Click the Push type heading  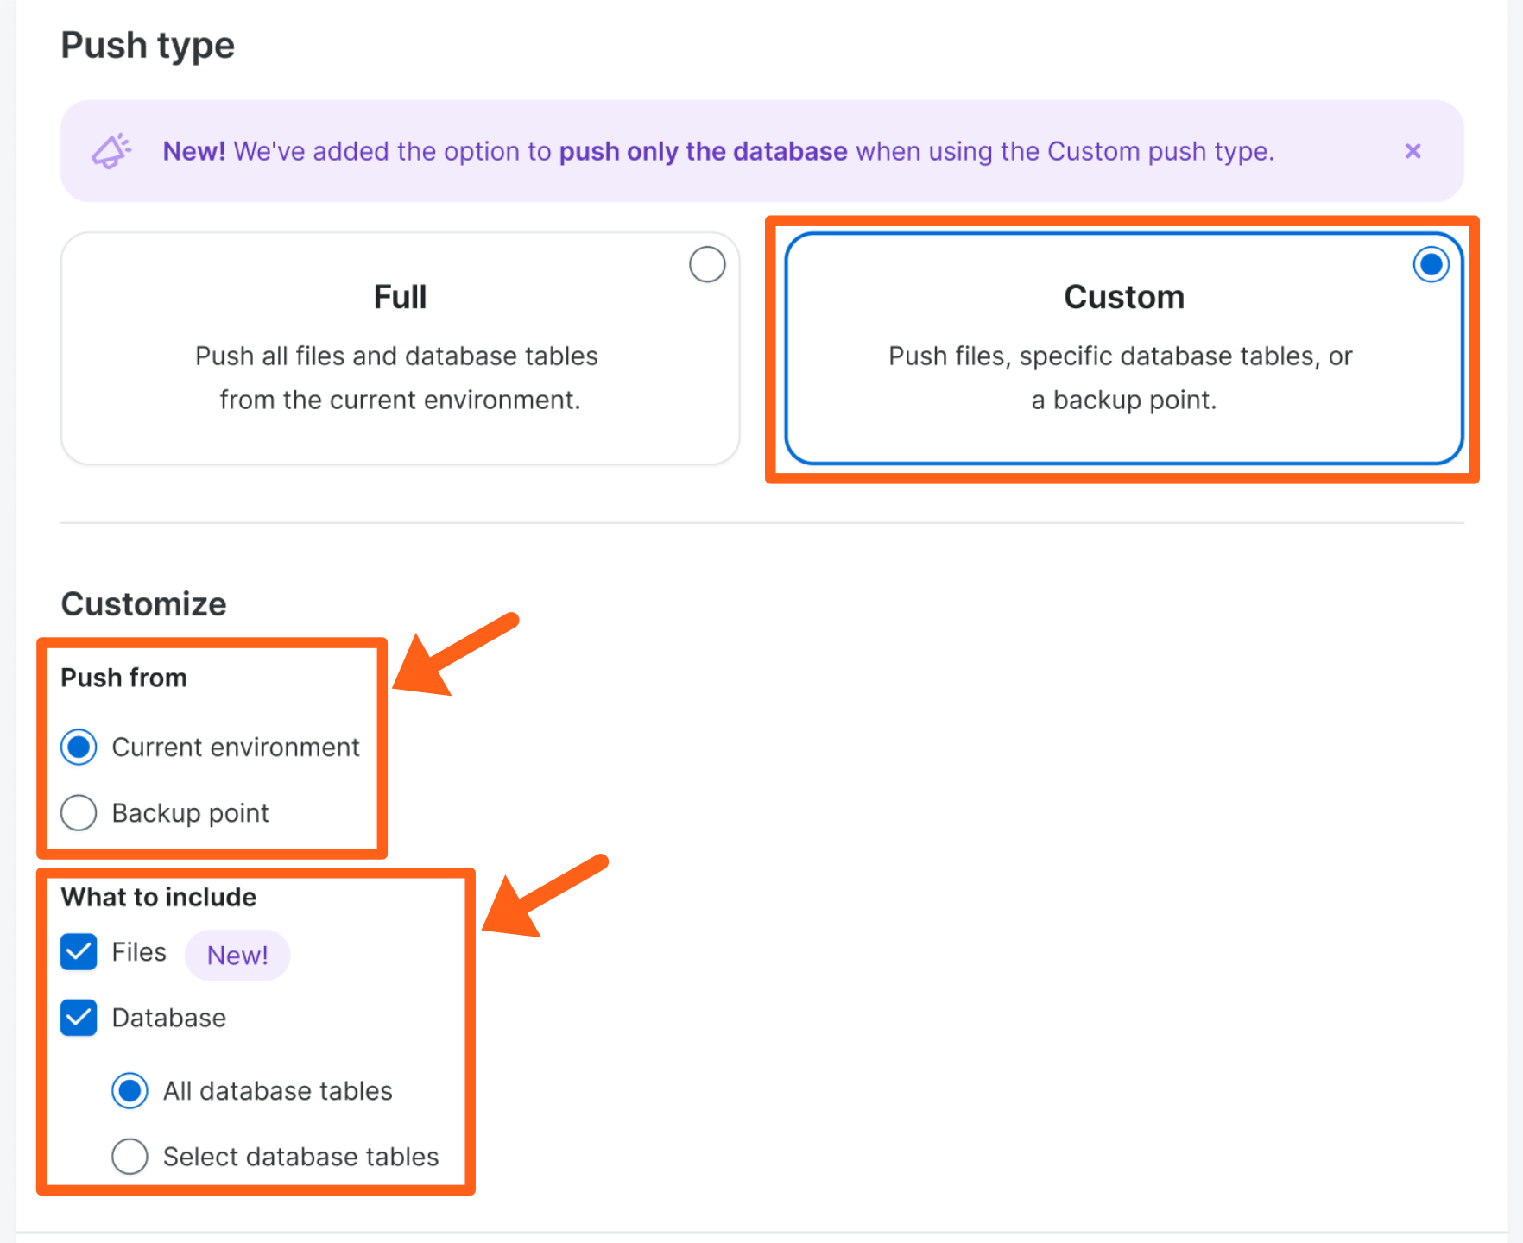[x=148, y=45]
